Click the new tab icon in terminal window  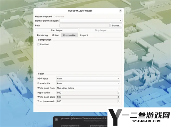(56, 120)
